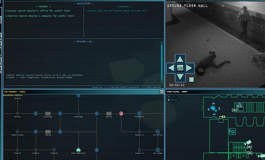Pan the camera right with the arrow pad
Screen dimensions: 265x160
tap(189, 68)
